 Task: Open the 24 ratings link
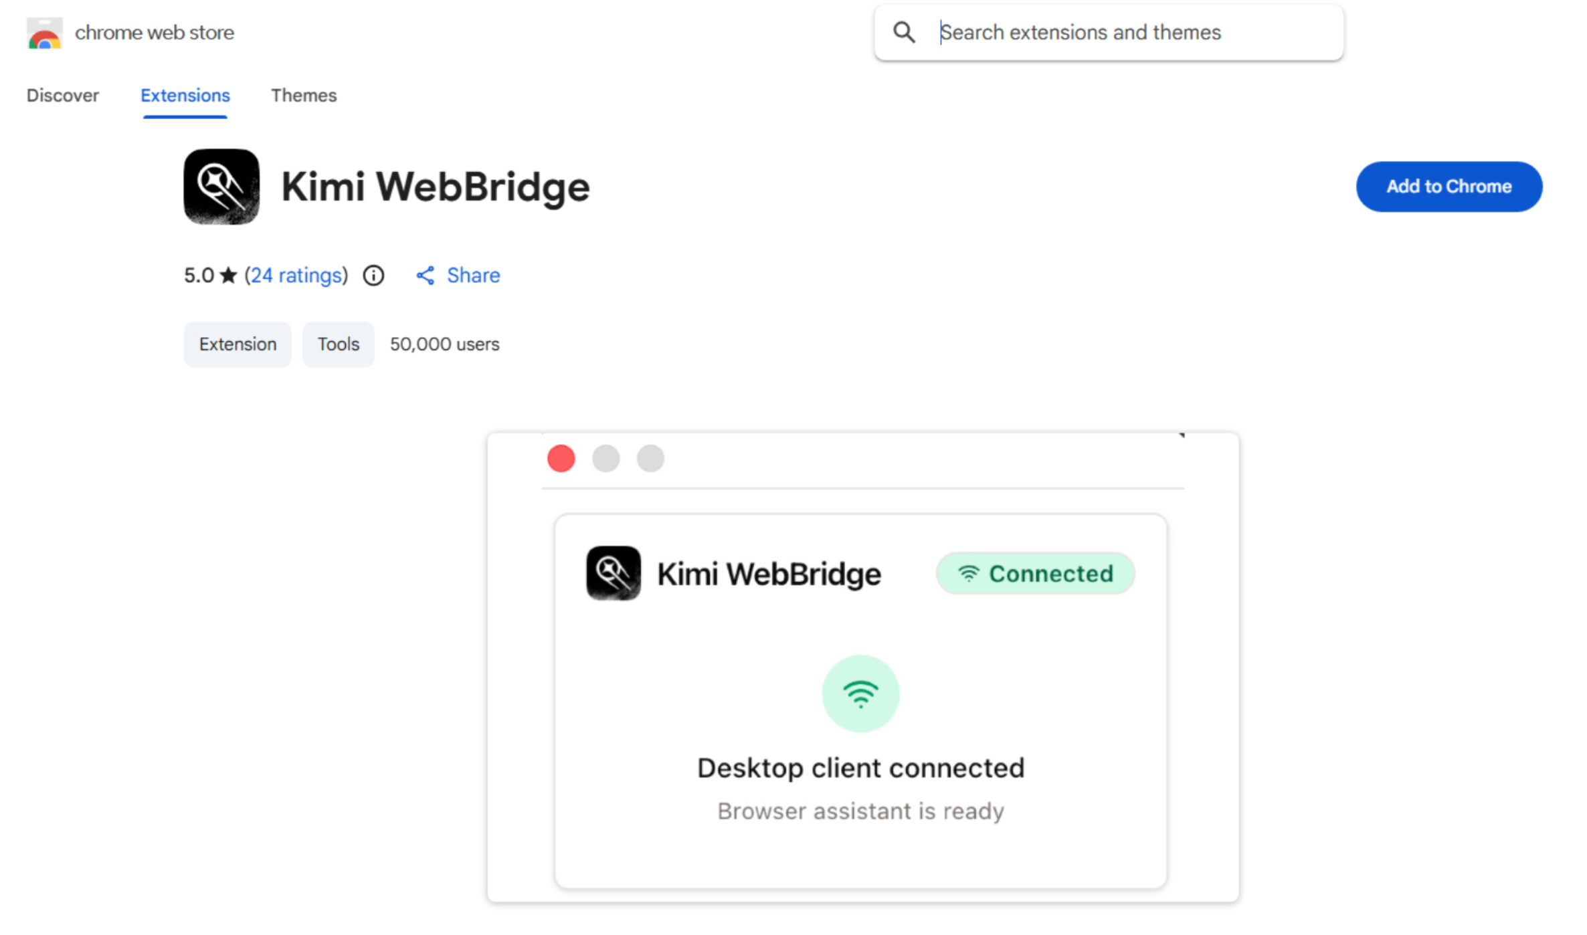point(296,275)
